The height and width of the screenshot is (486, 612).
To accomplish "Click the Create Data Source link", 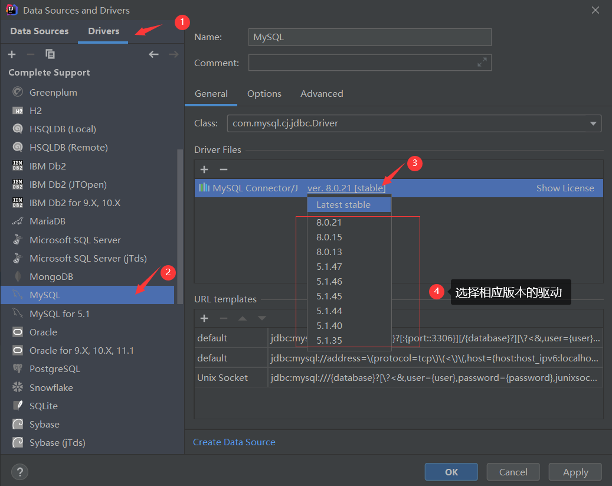I will click(234, 442).
